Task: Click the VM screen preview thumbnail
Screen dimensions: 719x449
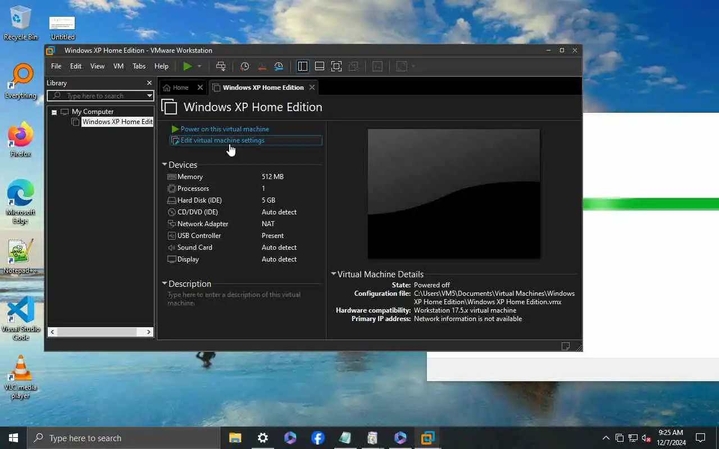Action: point(454,194)
